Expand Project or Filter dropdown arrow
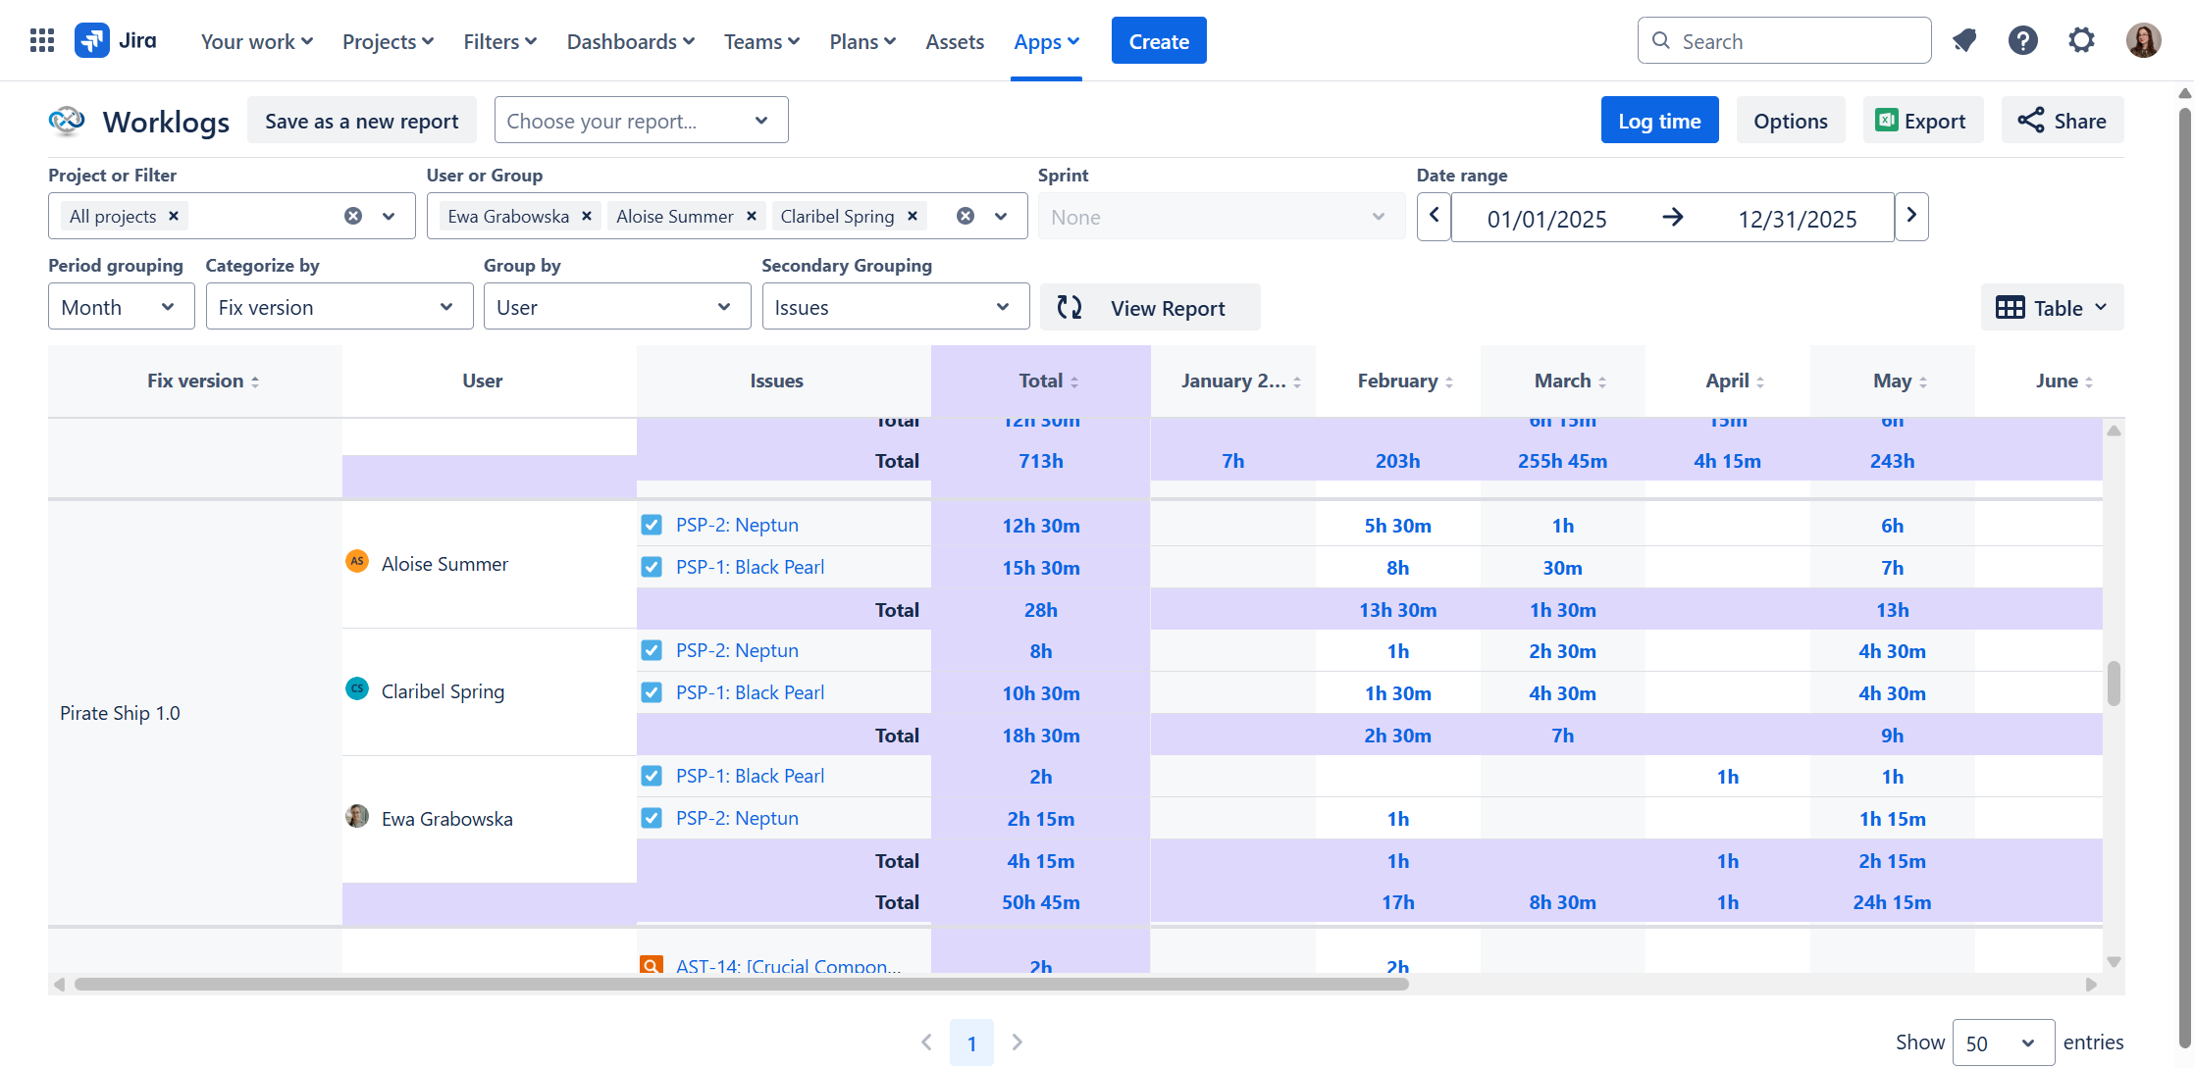The height and width of the screenshot is (1068, 2194). pyautogui.click(x=390, y=216)
